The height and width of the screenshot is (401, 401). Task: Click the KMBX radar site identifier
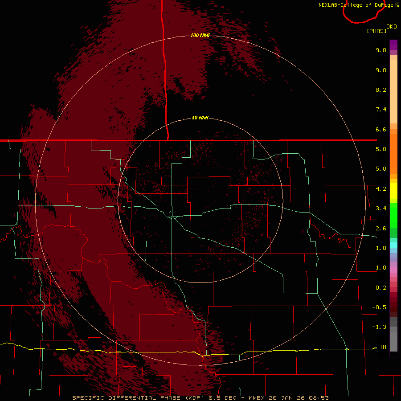click(x=257, y=398)
